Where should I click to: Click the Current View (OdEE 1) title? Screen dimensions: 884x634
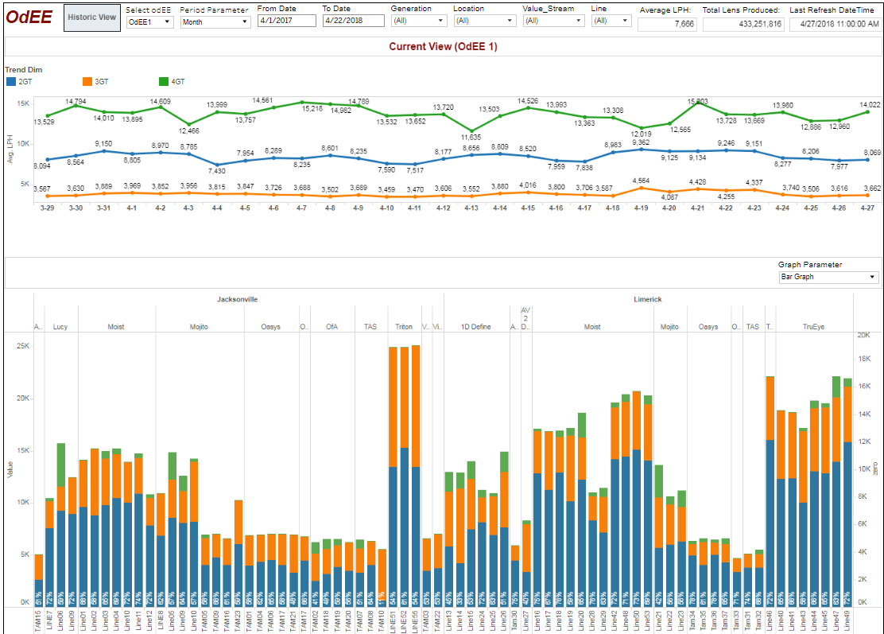(x=443, y=46)
